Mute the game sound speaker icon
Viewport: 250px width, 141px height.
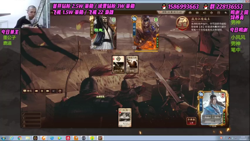[204, 13]
